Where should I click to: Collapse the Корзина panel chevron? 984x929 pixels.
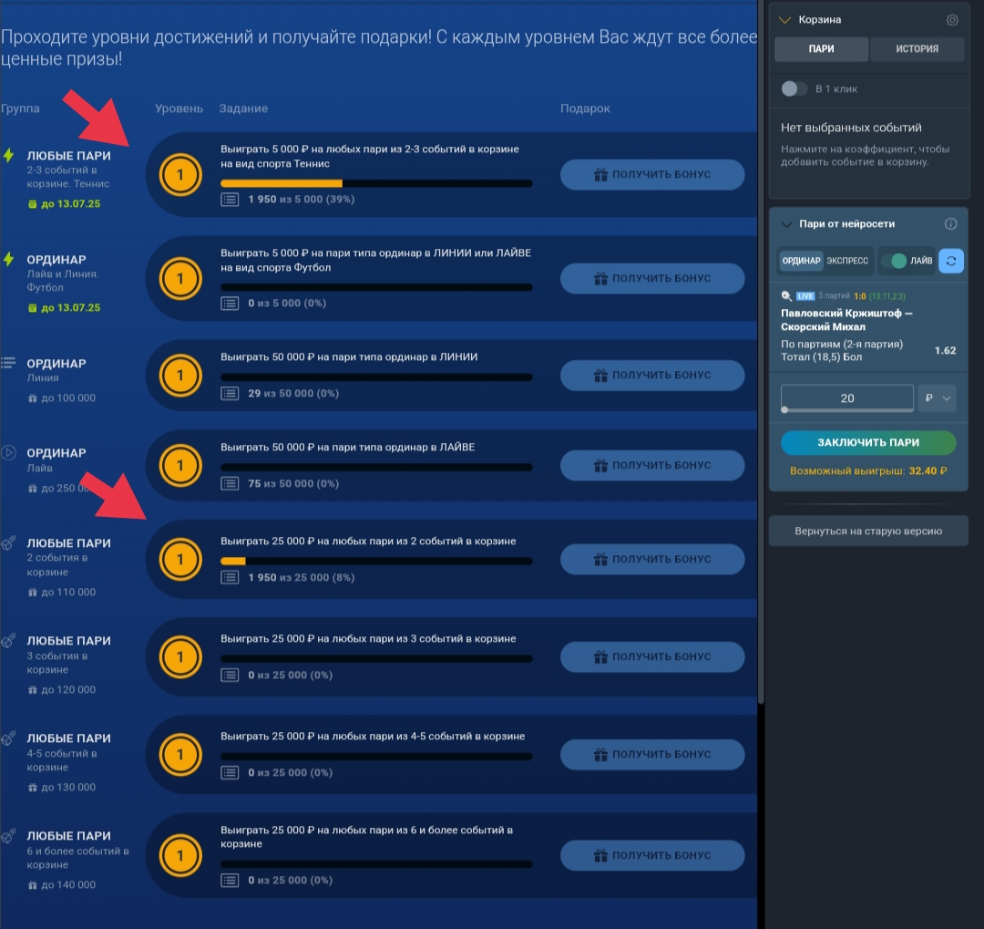784,20
